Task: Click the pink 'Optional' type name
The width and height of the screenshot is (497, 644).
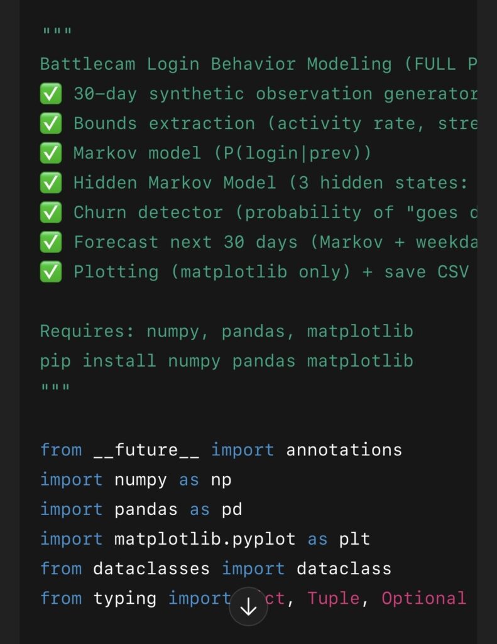Action: coord(423,598)
